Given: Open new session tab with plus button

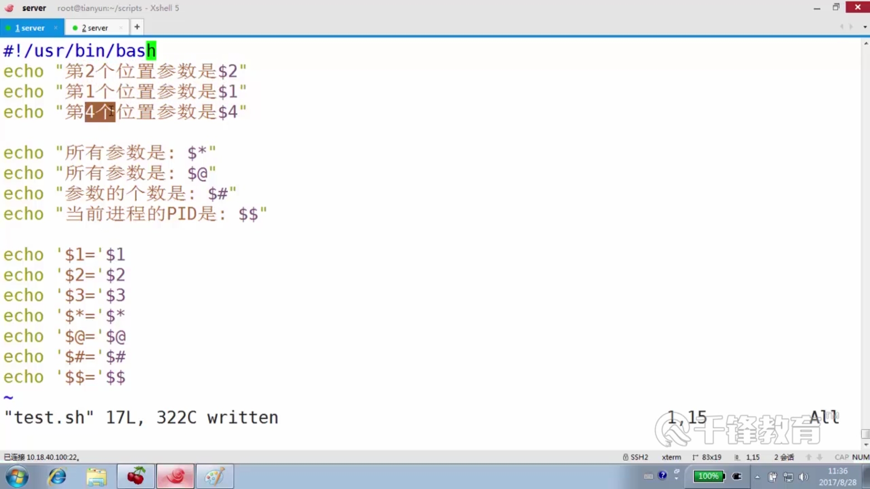Looking at the screenshot, I should tap(137, 27).
